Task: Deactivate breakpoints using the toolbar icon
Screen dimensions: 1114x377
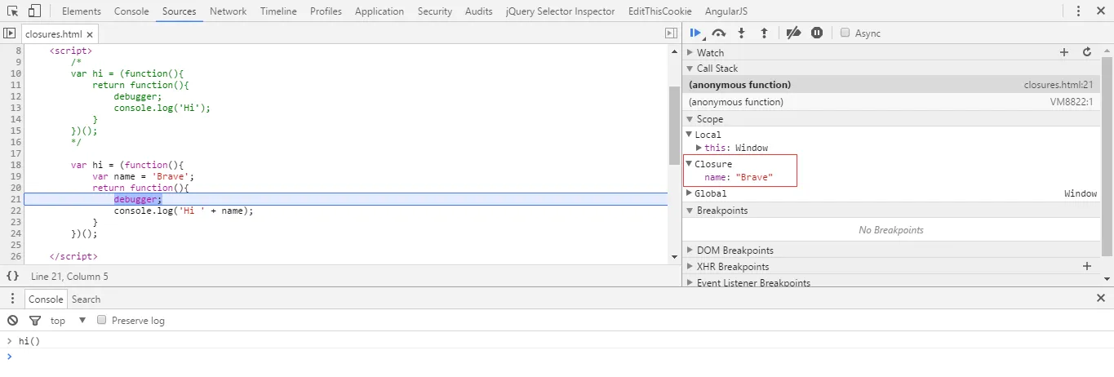Action: [793, 33]
